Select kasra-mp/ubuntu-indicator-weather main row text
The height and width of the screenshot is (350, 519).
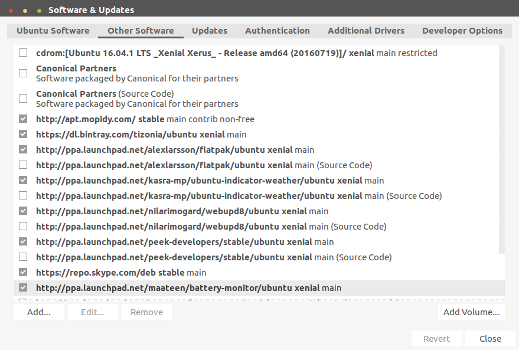[x=210, y=181]
